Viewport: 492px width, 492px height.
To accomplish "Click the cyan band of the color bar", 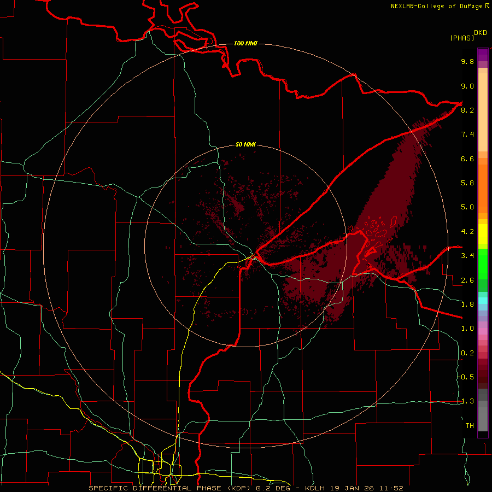I will [x=483, y=301].
